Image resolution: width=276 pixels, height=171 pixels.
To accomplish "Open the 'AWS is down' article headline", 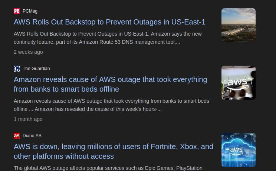I will (x=113, y=147).
